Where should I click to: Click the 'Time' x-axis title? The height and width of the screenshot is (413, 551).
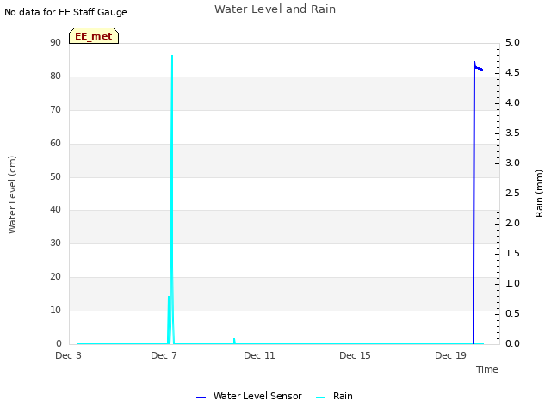[487, 369]
